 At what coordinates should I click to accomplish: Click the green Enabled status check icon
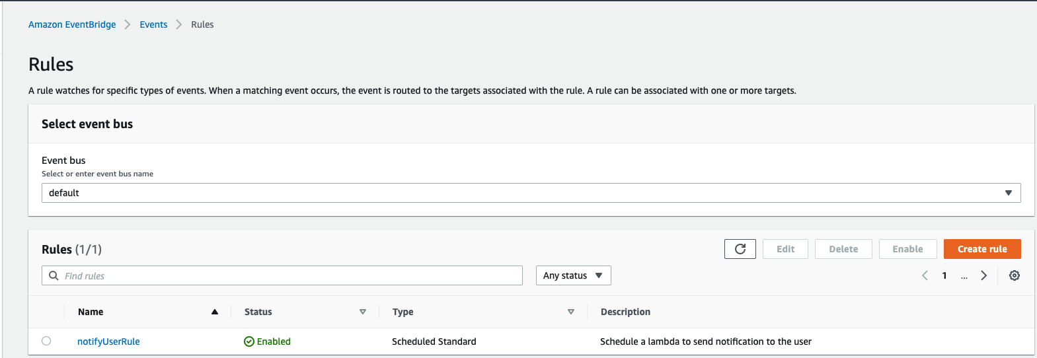pos(249,341)
